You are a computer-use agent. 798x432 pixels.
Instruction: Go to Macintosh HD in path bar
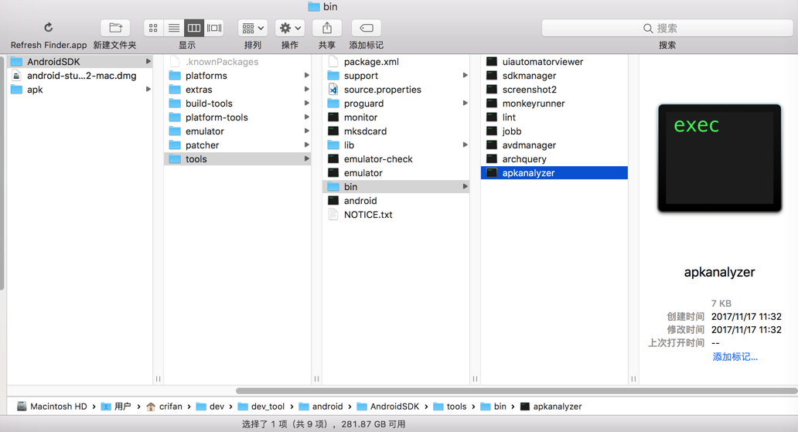point(52,406)
